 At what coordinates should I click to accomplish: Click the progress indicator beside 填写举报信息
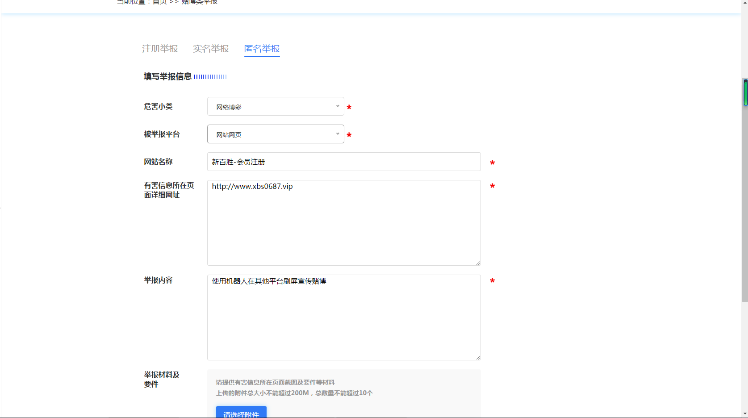coord(210,76)
